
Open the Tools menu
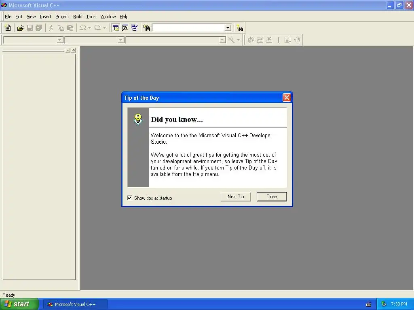pos(91,17)
